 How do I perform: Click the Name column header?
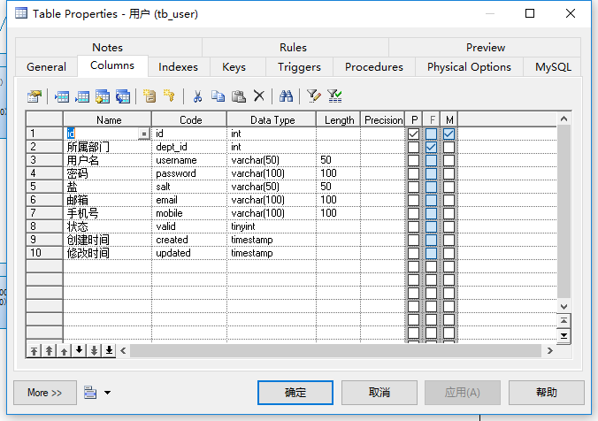pos(108,119)
